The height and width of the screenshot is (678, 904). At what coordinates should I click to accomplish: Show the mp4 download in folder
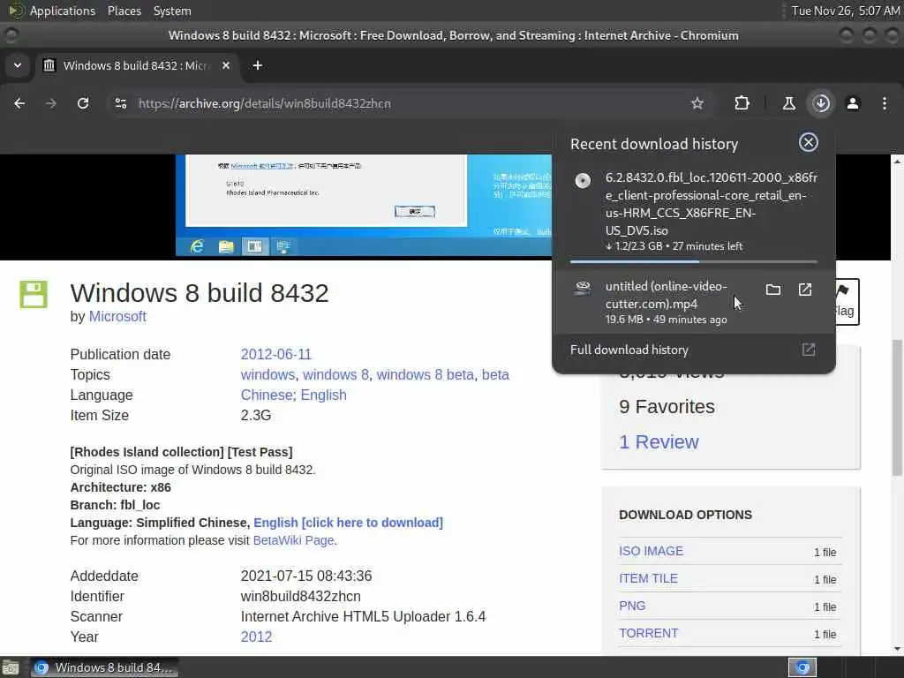[773, 290]
